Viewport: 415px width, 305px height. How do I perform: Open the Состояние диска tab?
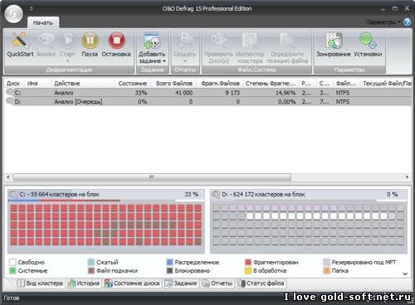pyautogui.click(x=132, y=283)
